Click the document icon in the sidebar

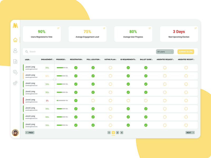(x=15, y=61)
